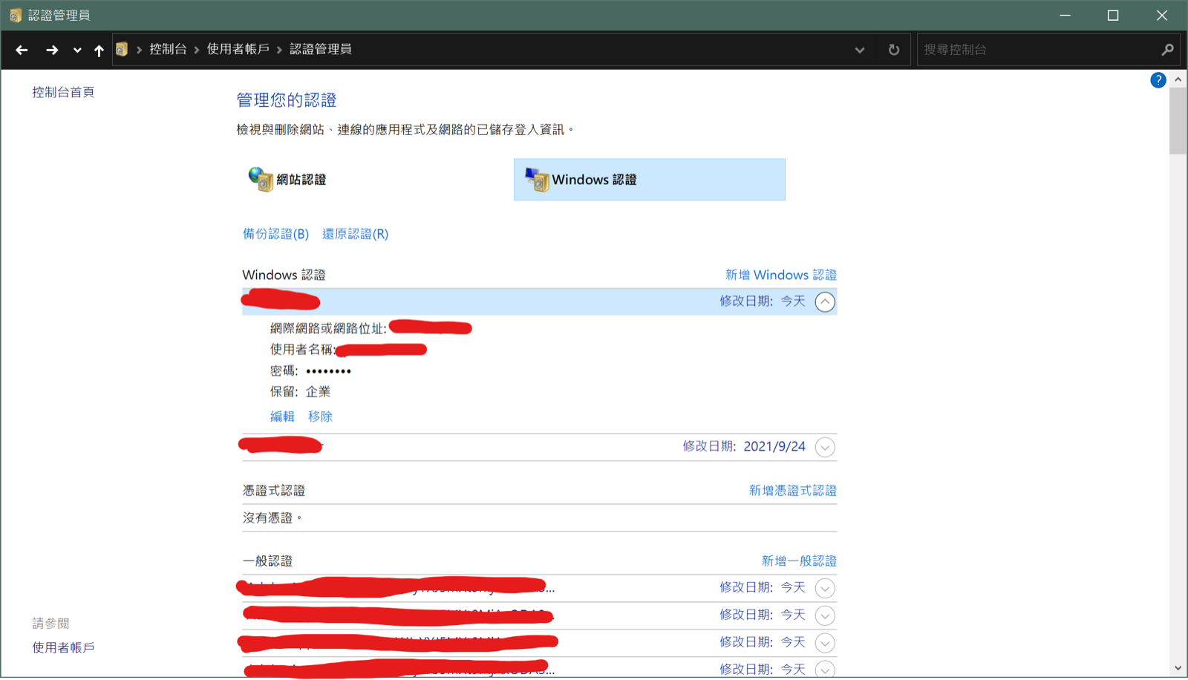
Task: Click 新增一般認證 link
Action: (x=799, y=561)
